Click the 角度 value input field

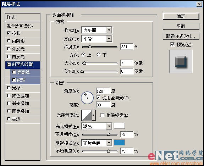coord(103,91)
